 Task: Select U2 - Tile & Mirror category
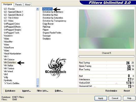point(11,18)
